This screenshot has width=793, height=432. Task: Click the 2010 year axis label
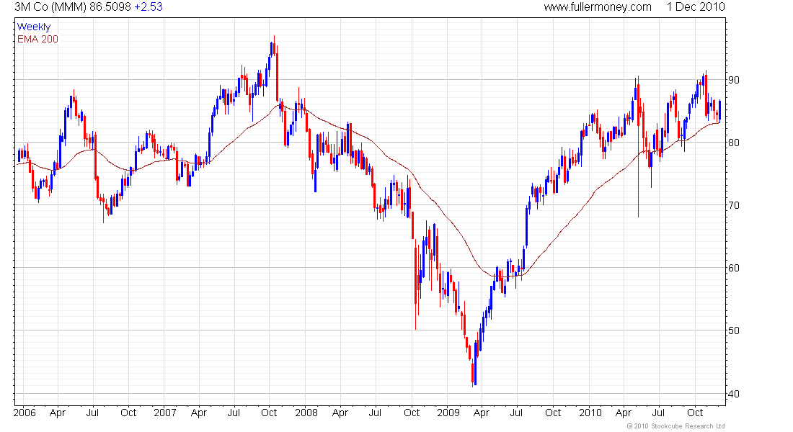tap(590, 413)
